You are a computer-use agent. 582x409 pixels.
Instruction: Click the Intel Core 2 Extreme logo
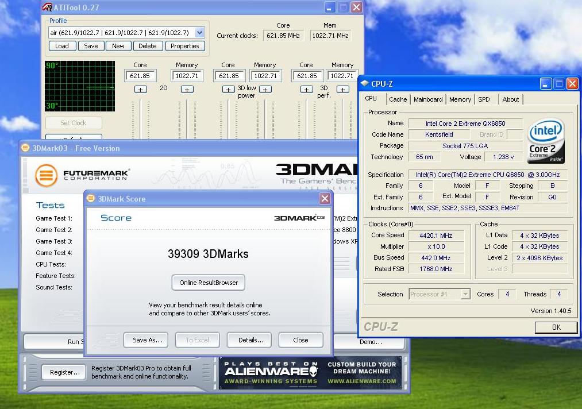546,141
